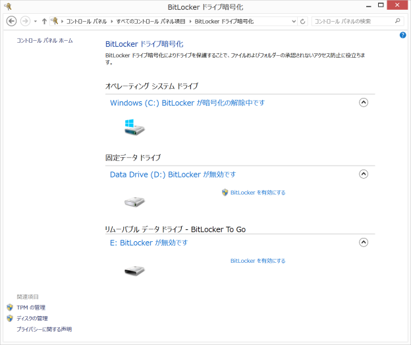Click the BitLocker ドライブ暗号化 page heading
The image size is (411, 345).
point(144,44)
